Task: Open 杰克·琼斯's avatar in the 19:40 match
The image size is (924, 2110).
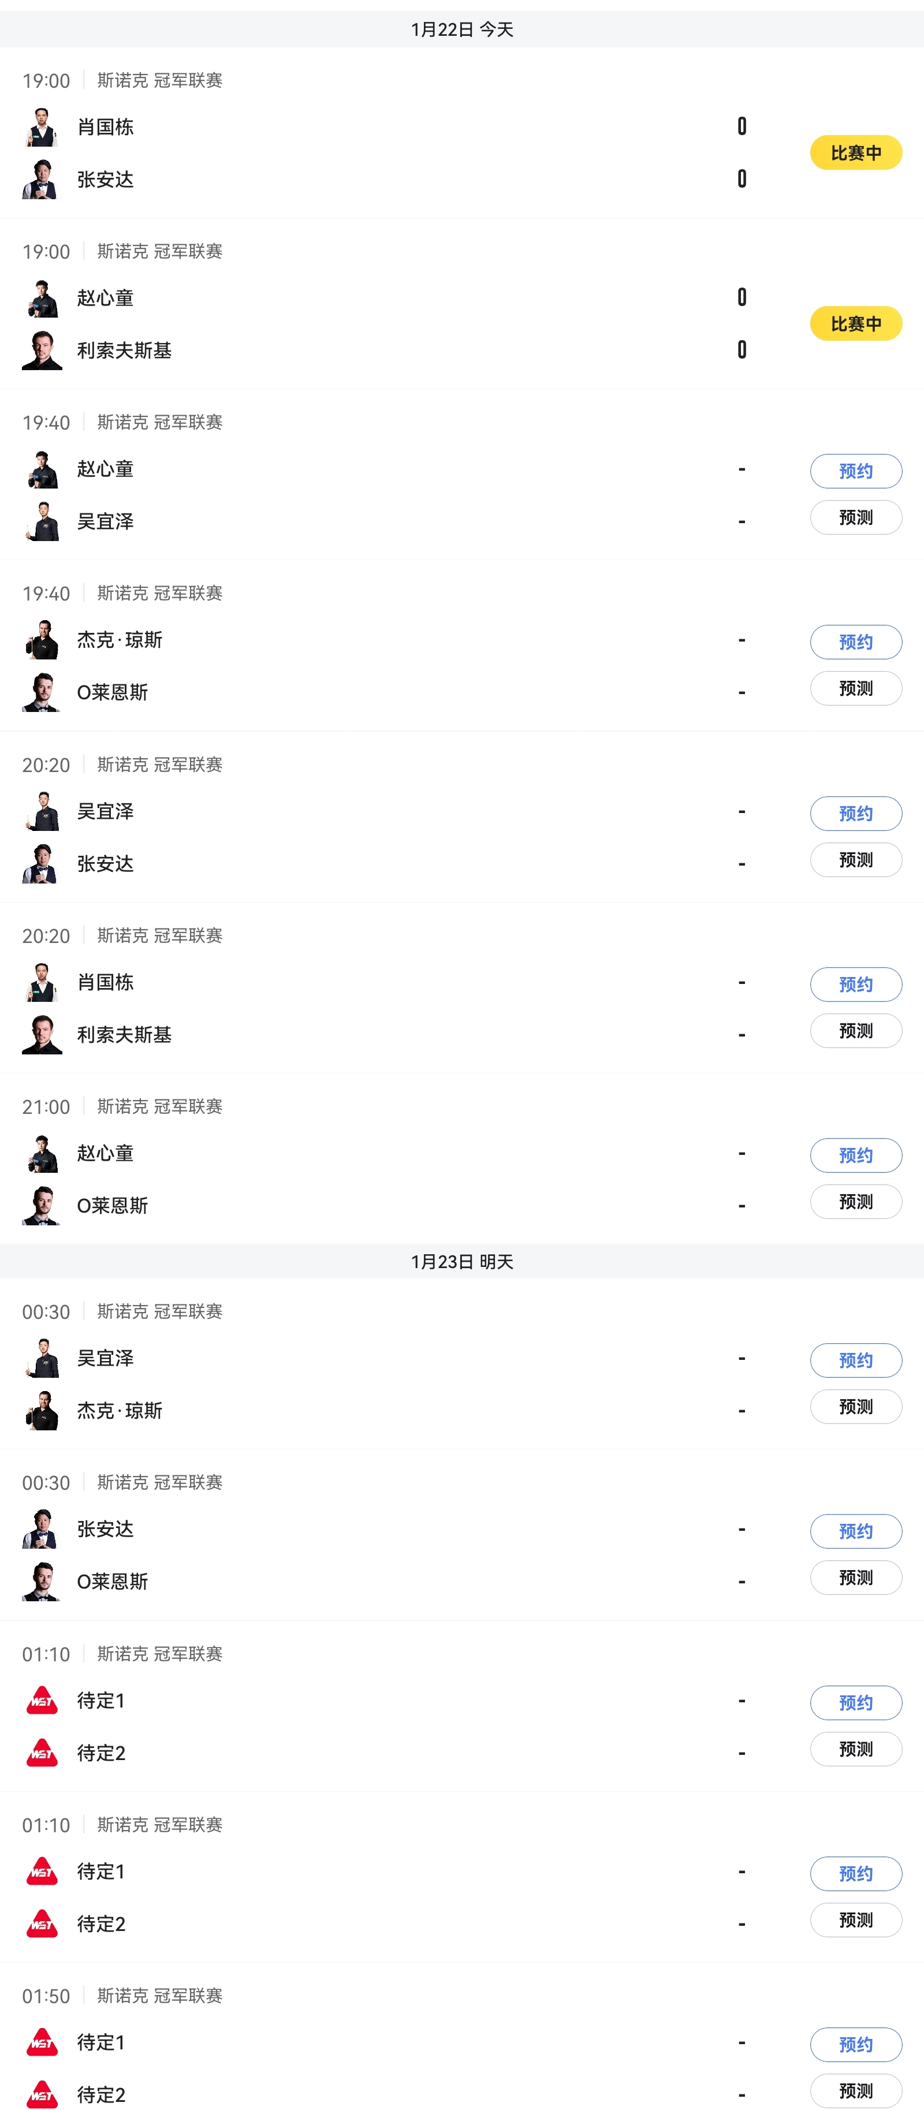Action: [x=42, y=640]
